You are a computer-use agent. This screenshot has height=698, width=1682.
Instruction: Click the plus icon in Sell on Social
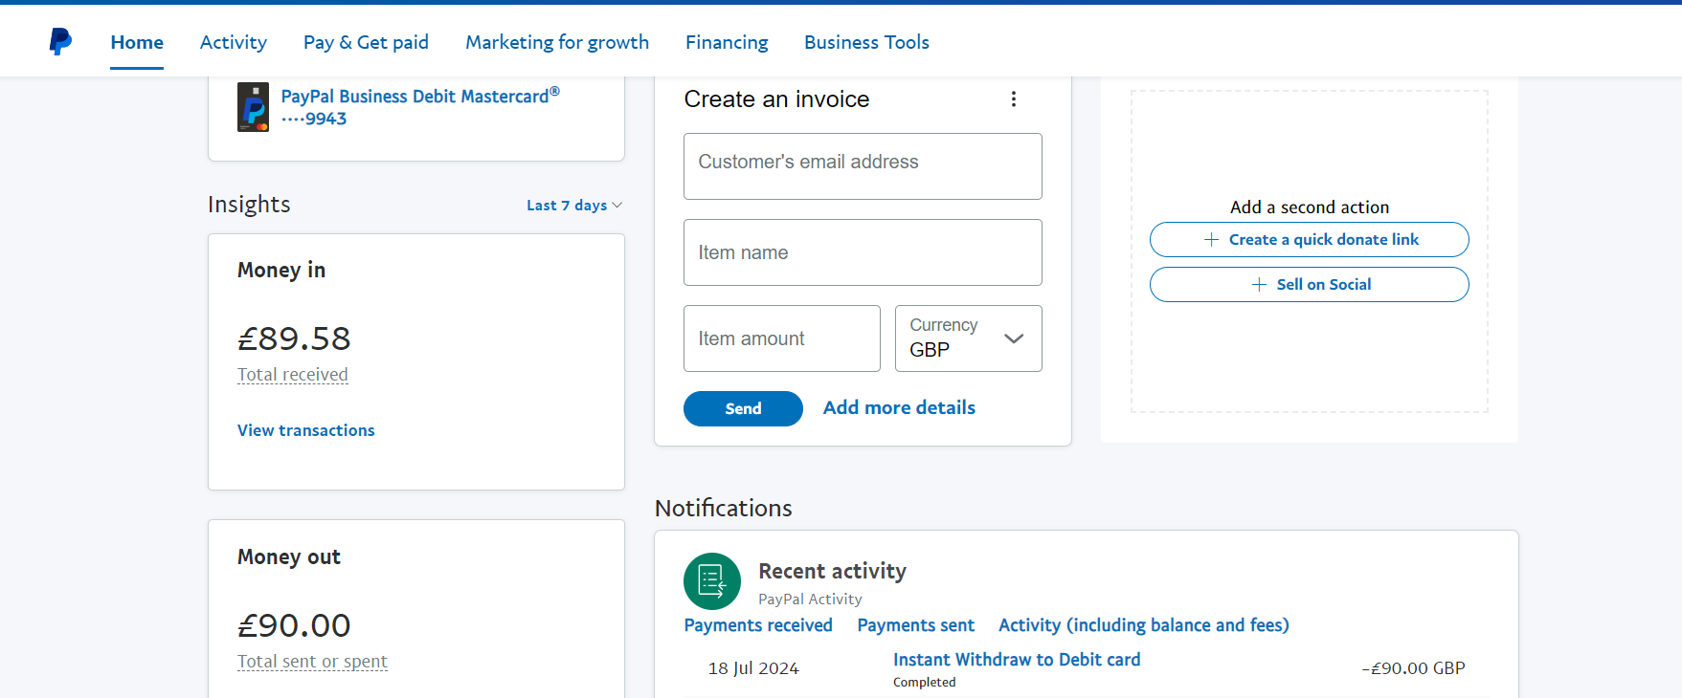click(x=1260, y=285)
